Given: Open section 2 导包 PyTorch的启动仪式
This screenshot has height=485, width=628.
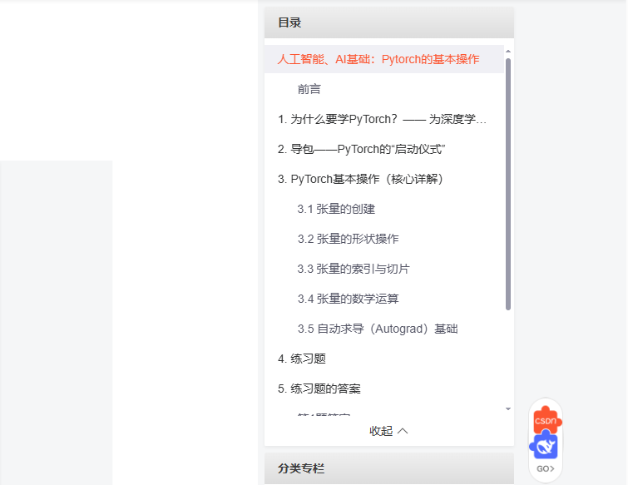Looking at the screenshot, I should coord(361,149).
